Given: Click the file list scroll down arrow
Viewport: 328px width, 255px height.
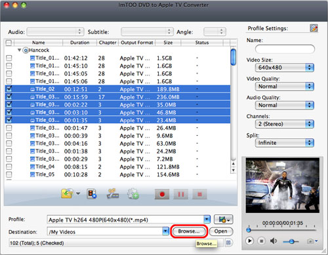Looking at the screenshot, I should tap(234, 170).
